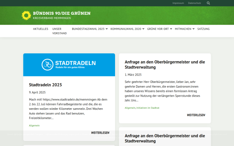Open Initiativen im Stadtrat category link
The image size is (234, 146).
pos(148,108)
